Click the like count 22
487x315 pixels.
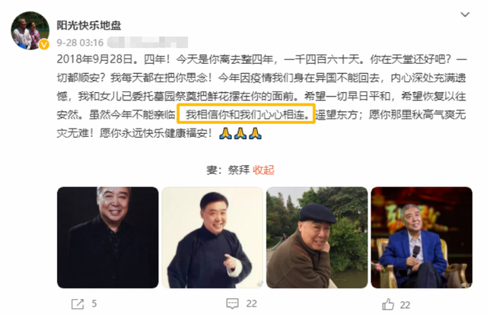click(x=405, y=305)
